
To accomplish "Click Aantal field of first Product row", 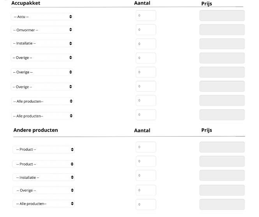I will tap(146, 147).
